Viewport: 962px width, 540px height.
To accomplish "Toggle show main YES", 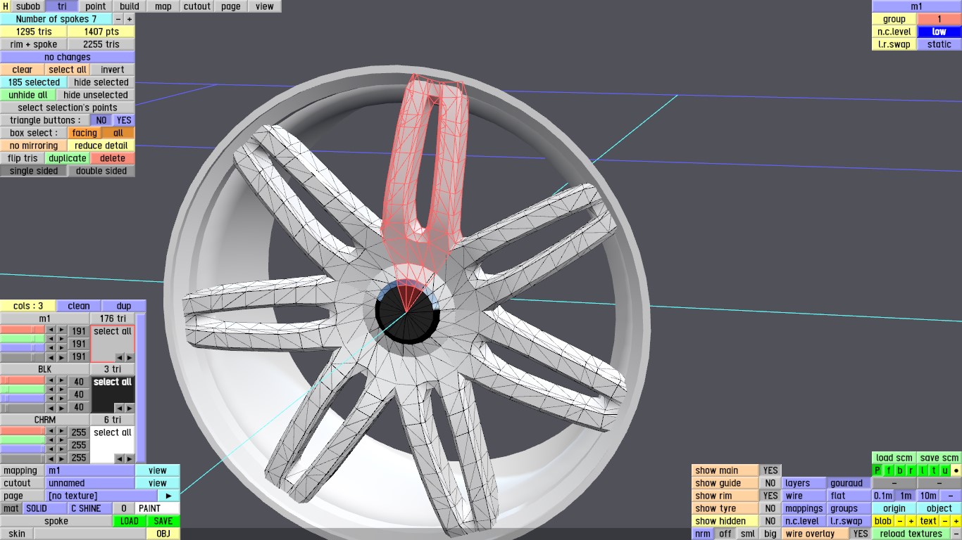I will (770, 470).
